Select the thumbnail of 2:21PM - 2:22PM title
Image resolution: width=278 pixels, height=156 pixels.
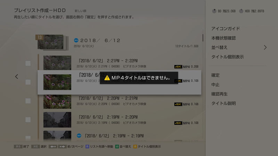point(57,63)
